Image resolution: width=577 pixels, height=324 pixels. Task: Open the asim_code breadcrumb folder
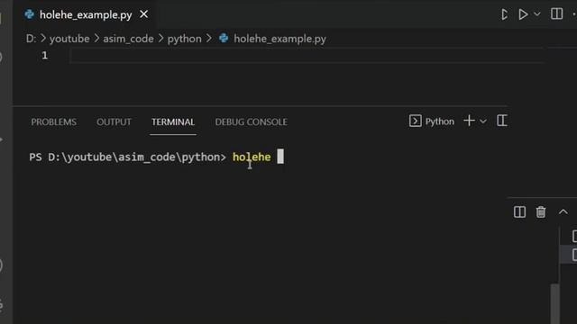pyautogui.click(x=128, y=39)
